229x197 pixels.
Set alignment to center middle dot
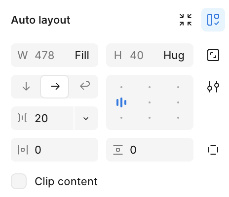150,102
